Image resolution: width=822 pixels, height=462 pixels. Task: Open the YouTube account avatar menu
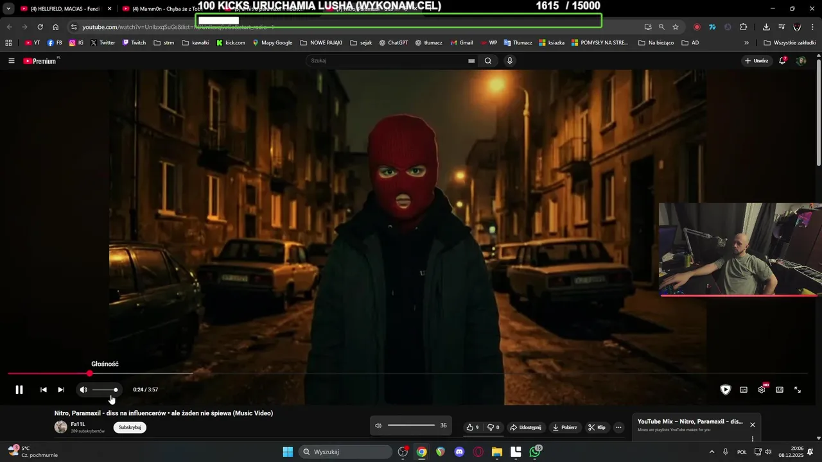tap(801, 61)
